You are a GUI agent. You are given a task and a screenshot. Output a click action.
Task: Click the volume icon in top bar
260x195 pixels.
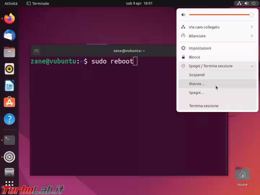(x=246, y=3)
